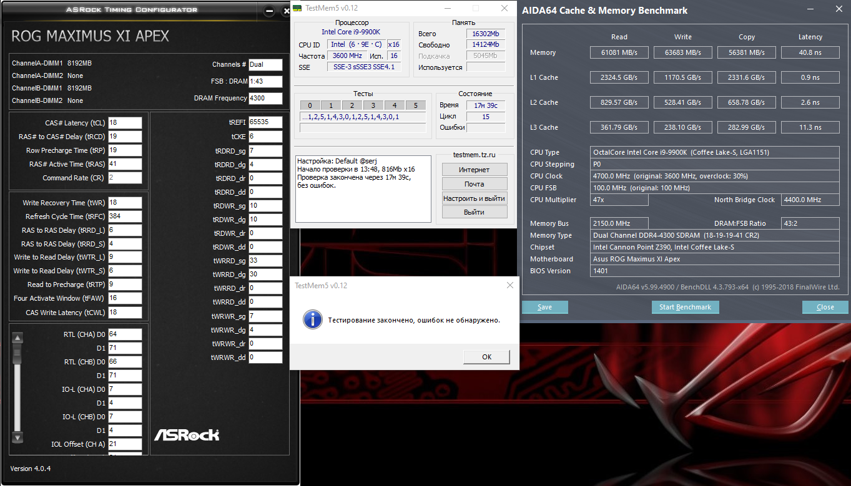
Task: Select the Command Rate (CR) field
Action: pos(125,178)
